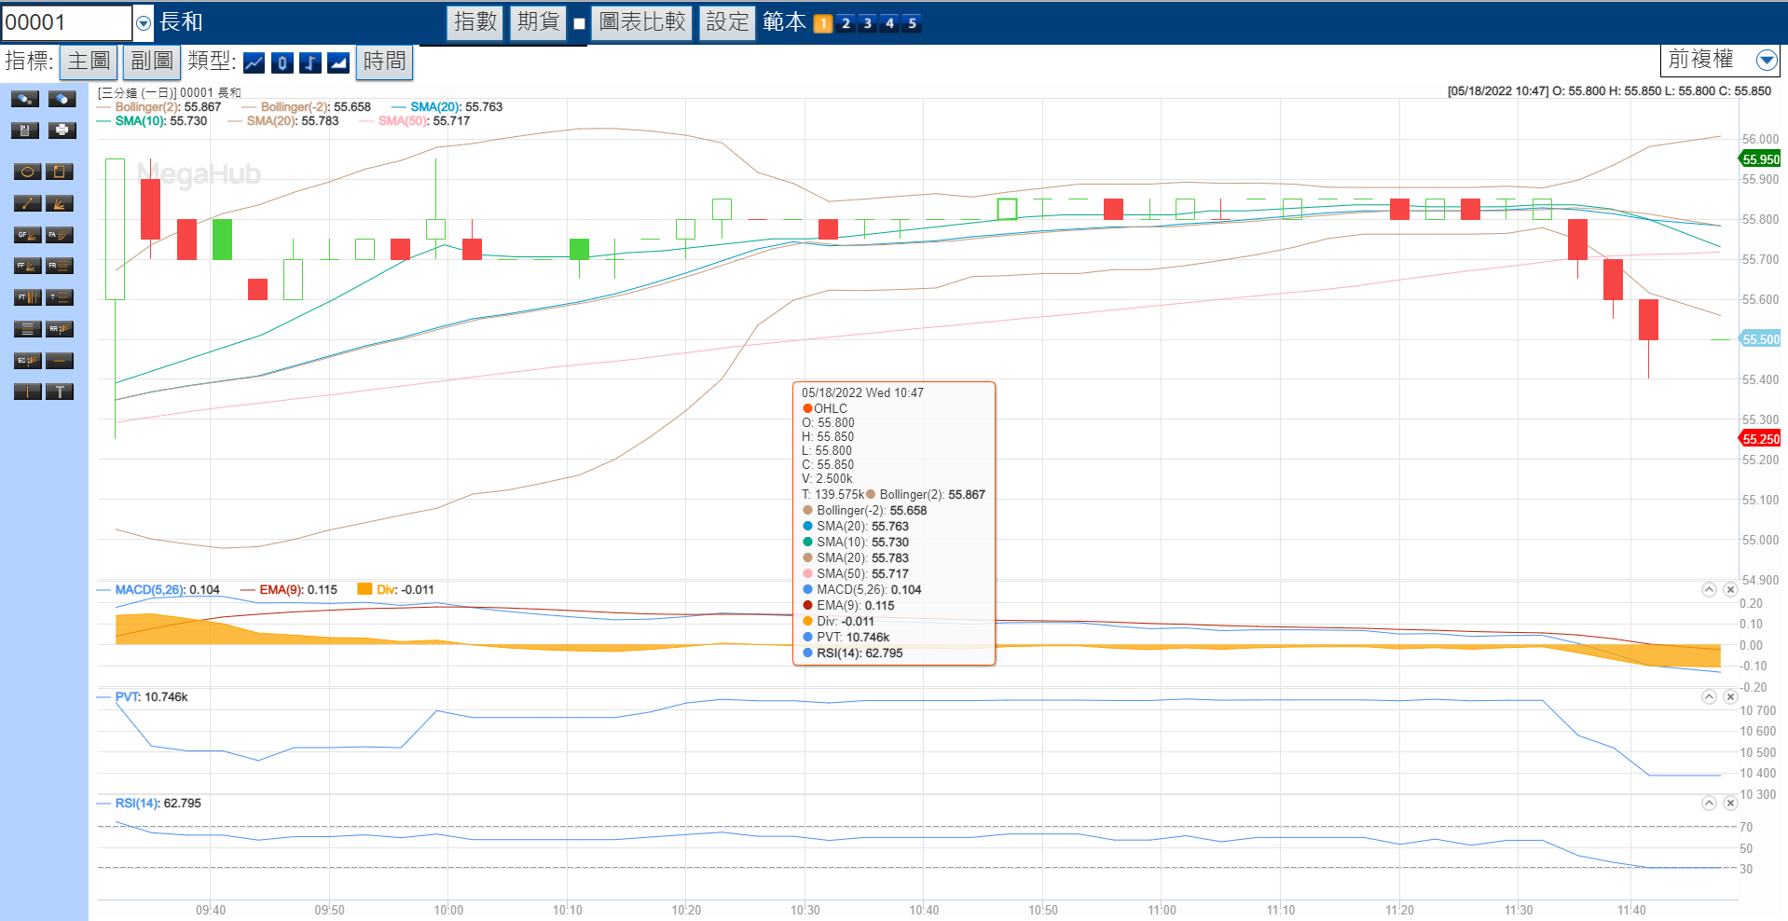Image resolution: width=1788 pixels, height=921 pixels.
Task: Select the vertical line tool
Action: coord(28,392)
